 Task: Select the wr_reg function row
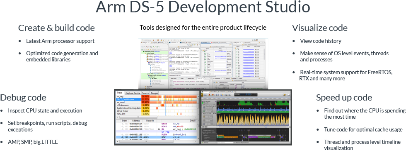tap(129, 97)
